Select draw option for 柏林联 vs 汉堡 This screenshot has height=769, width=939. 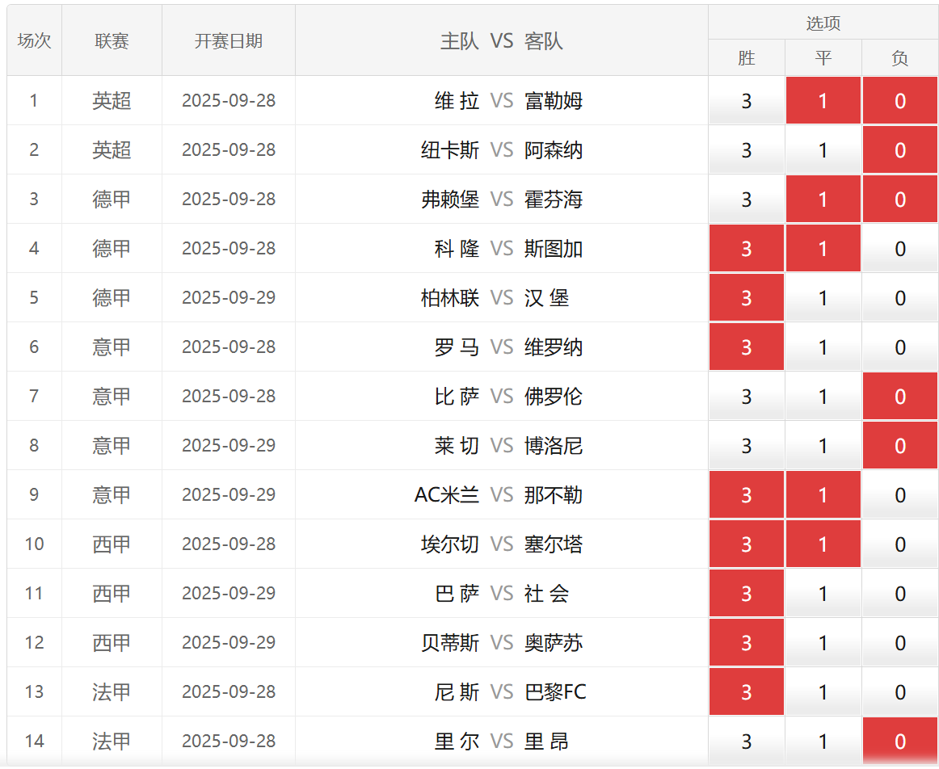(823, 298)
